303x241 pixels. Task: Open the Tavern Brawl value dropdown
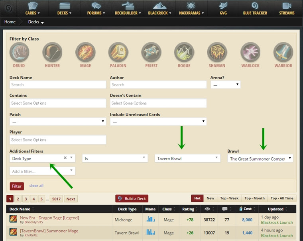pos(187,158)
